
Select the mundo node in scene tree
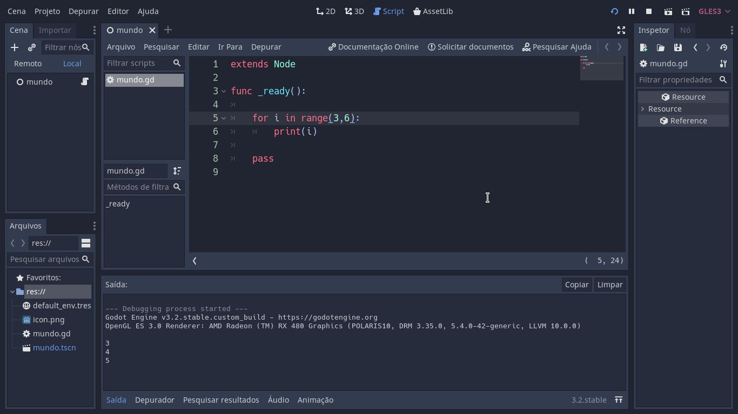39,82
